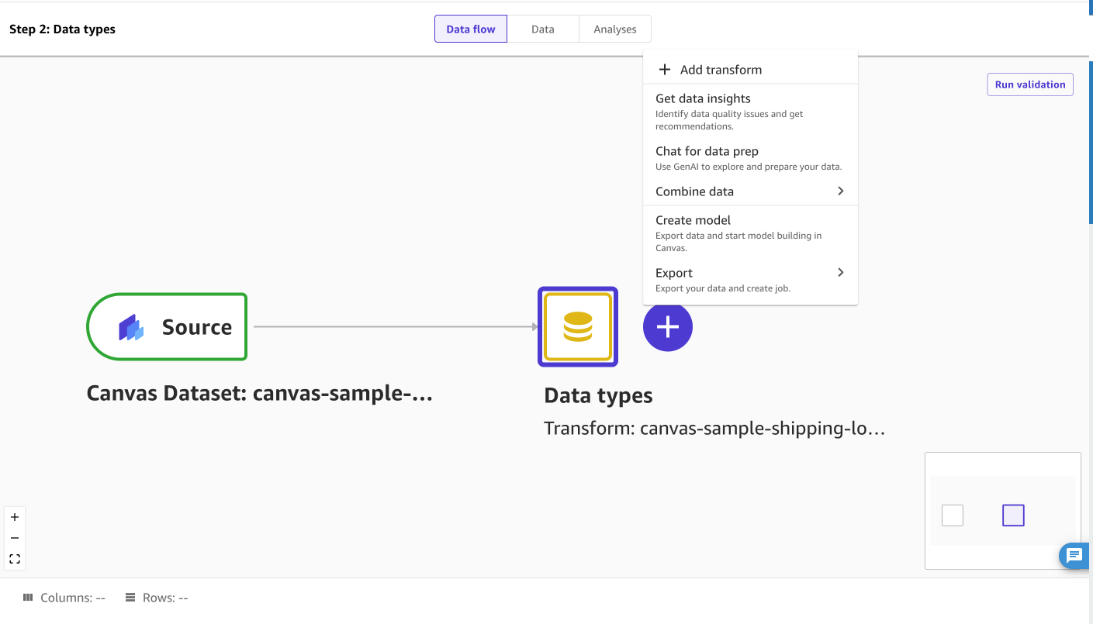Select Get data insights menu entry
The height and width of the screenshot is (624, 1093).
pyautogui.click(x=703, y=98)
